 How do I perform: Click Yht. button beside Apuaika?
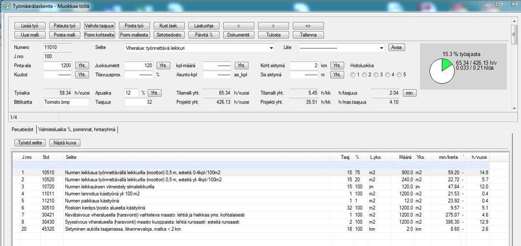[155, 93]
